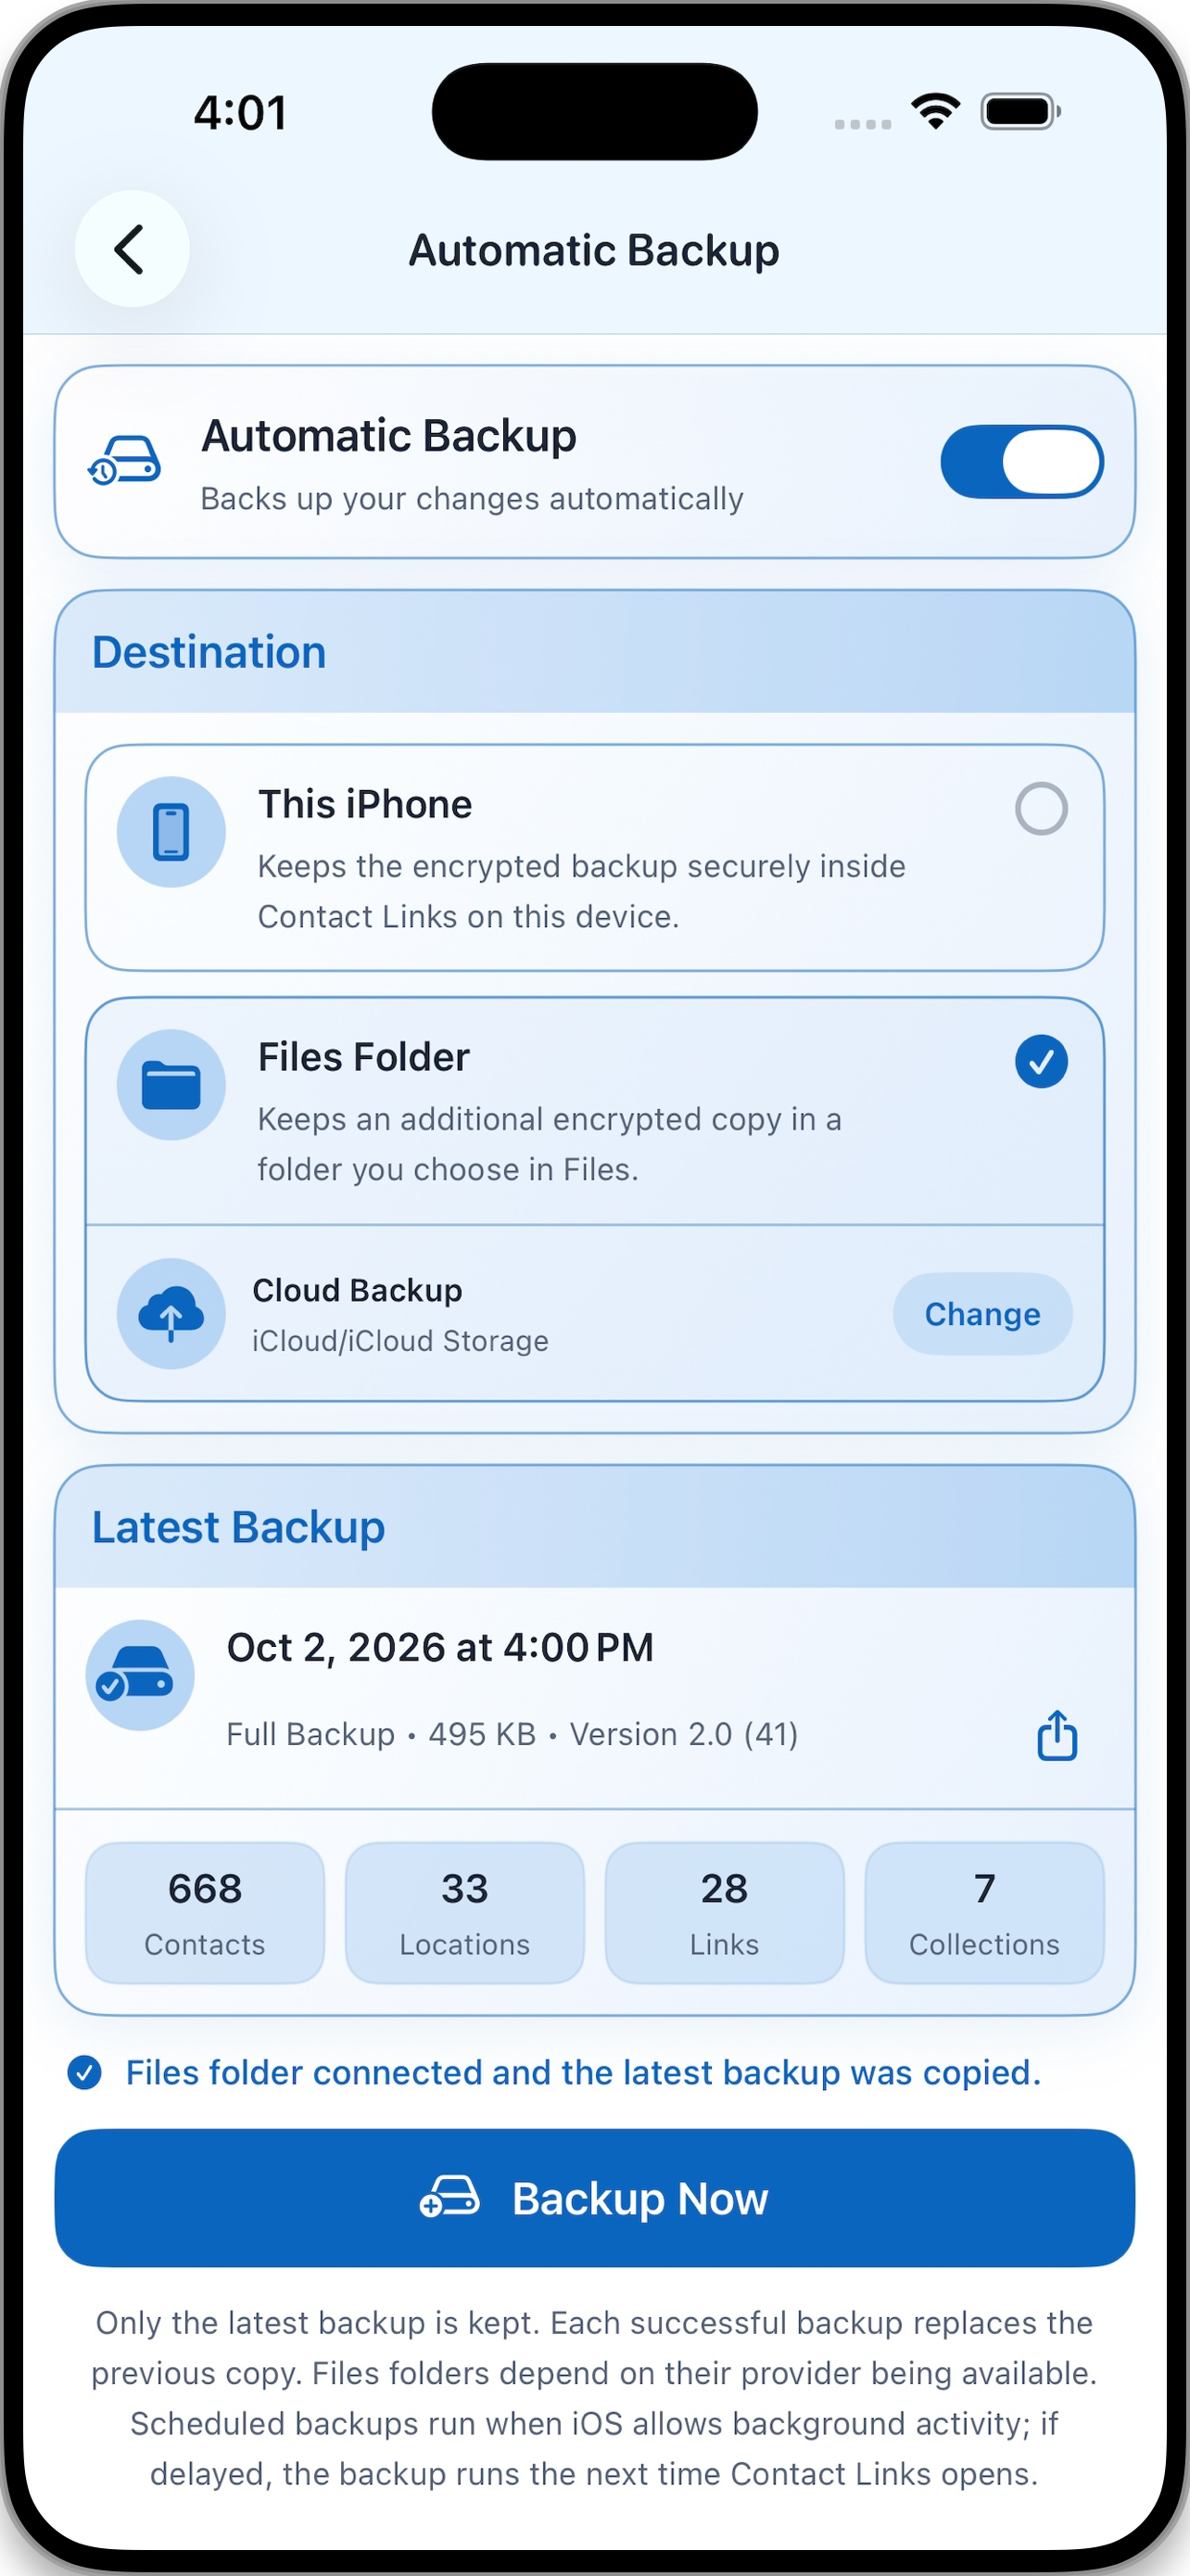Select This iPhone radio button
This screenshot has height=2576, width=1190.
click(1041, 808)
